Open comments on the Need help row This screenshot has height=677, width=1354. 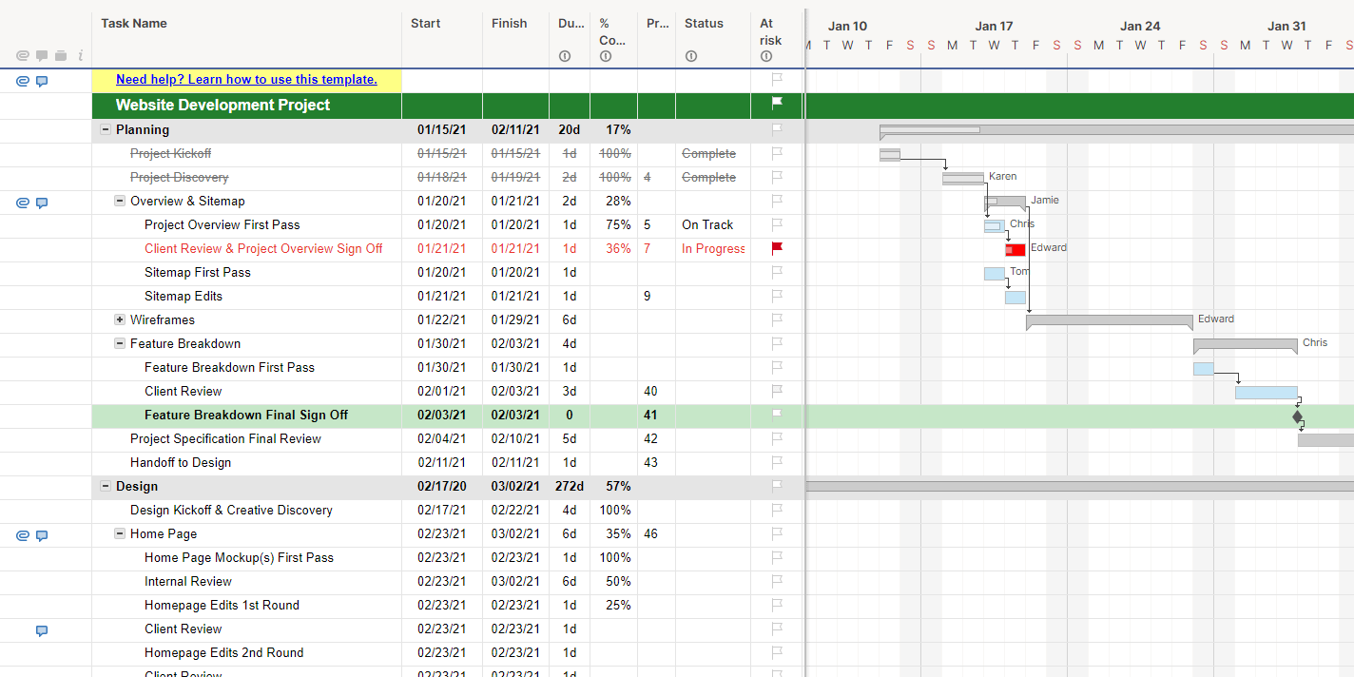42,81
